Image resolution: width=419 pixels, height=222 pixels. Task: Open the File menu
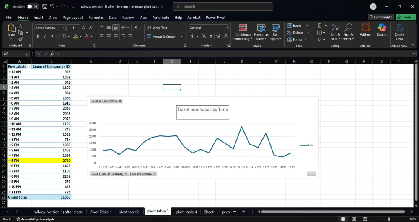pos(8,17)
